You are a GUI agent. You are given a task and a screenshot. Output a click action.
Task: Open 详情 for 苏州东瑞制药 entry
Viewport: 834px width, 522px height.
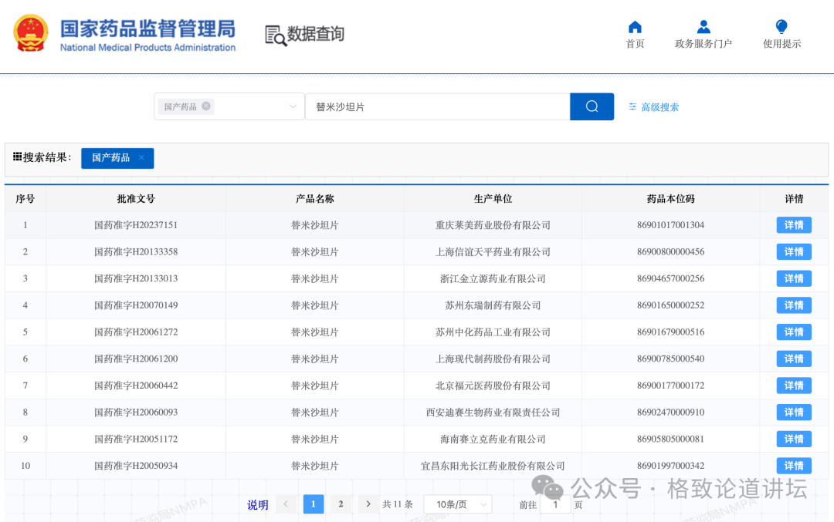(x=794, y=305)
